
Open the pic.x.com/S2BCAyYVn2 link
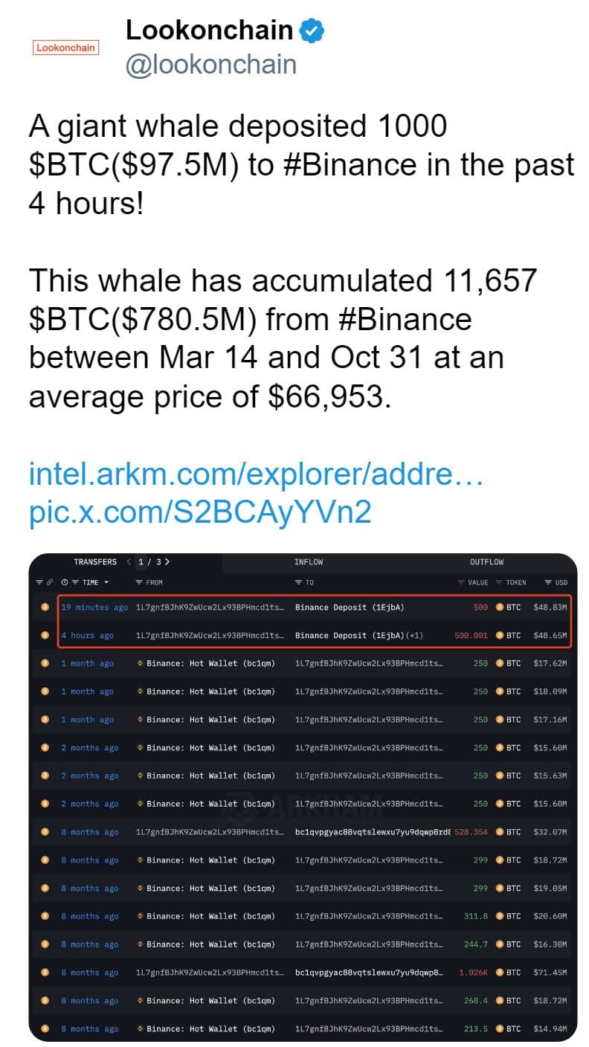[200, 512]
